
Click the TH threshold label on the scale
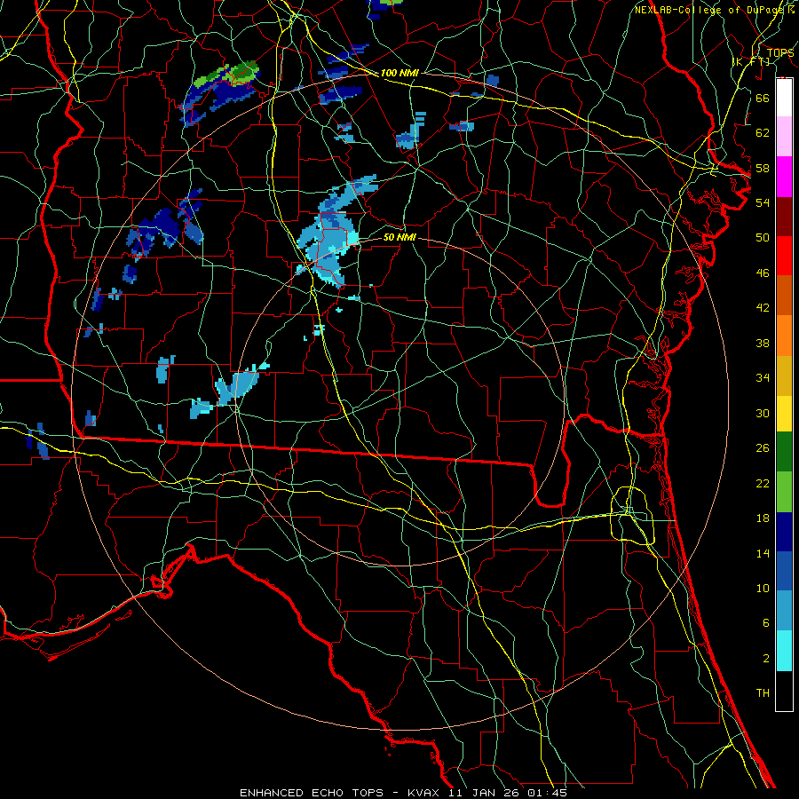coord(763,693)
